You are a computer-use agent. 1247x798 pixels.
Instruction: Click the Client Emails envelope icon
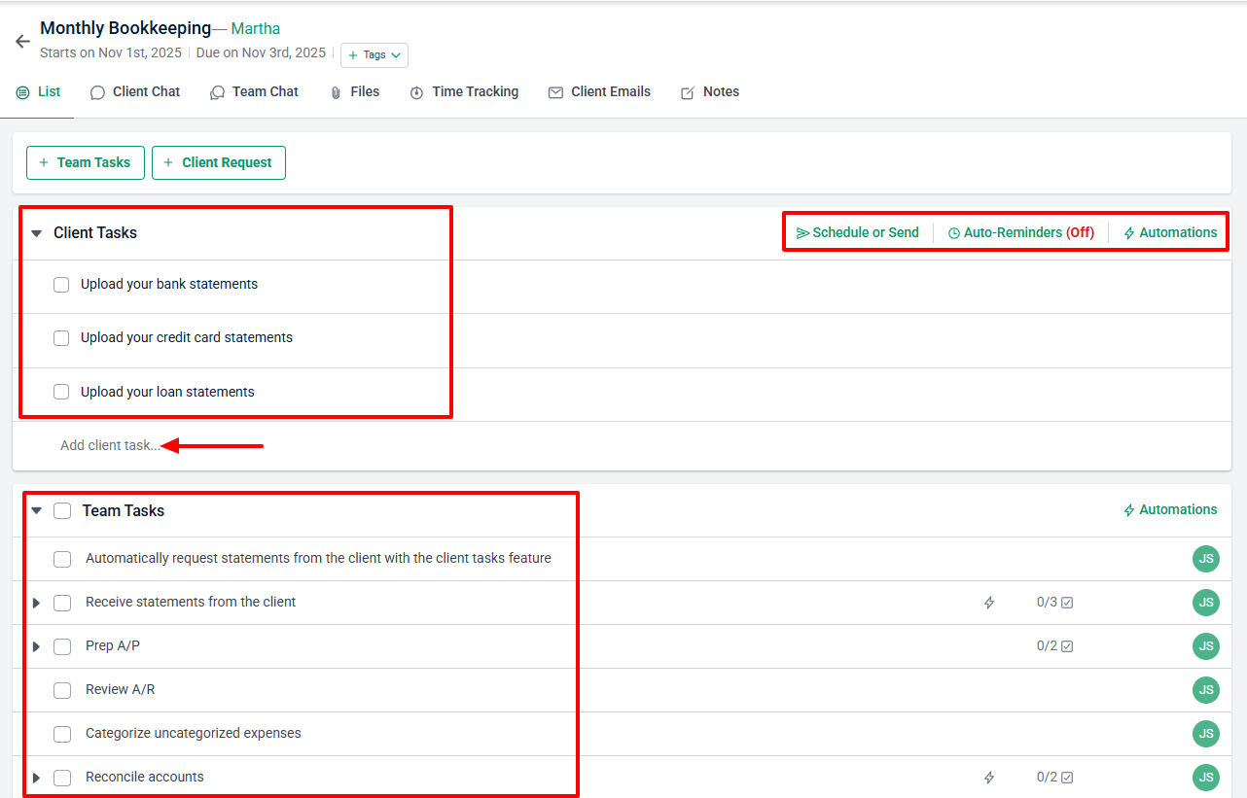point(555,91)
